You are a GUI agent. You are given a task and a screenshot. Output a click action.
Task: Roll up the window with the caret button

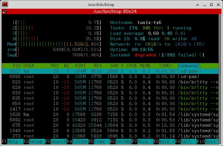coord(197,5)
